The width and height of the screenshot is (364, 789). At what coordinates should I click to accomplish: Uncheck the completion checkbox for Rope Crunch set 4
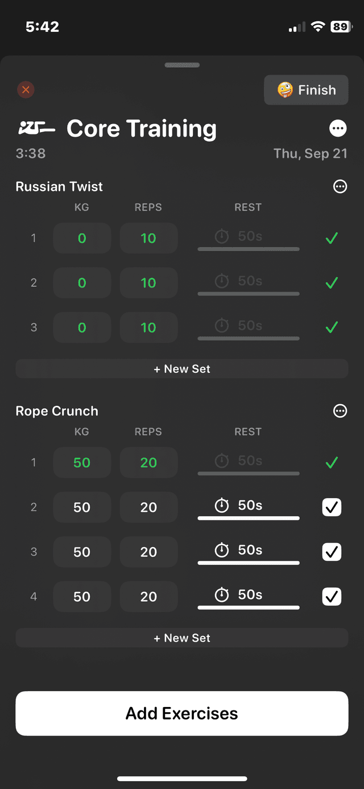tap(332, 596)
